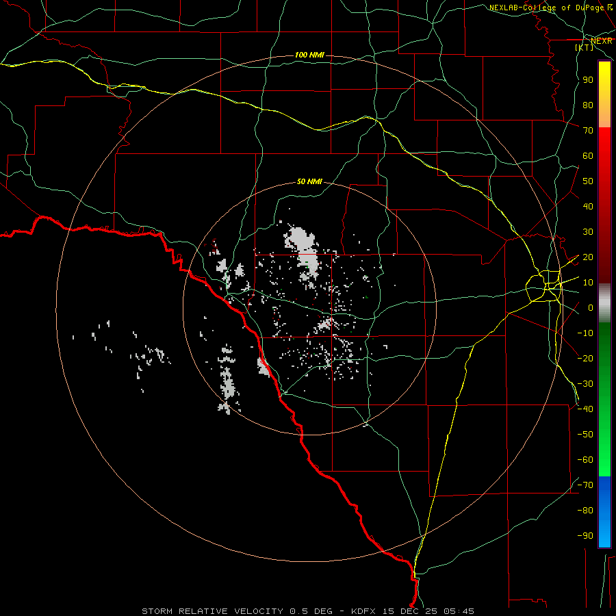
Task: Click the 80 value on the velocity scale
Action: click(588, 105)
